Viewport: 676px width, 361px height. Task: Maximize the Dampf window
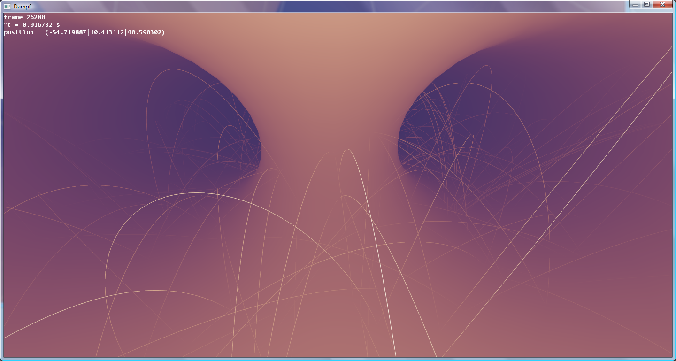point(647,4)
